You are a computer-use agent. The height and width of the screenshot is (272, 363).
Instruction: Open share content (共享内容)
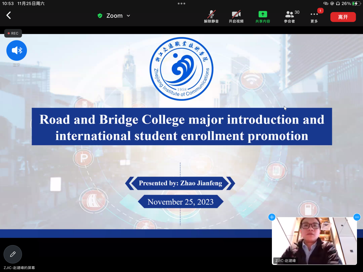click(x=263, y=17)
